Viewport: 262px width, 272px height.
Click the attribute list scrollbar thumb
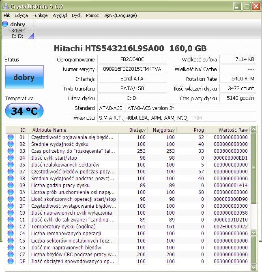pyautogui.click(x=253, y=168)
